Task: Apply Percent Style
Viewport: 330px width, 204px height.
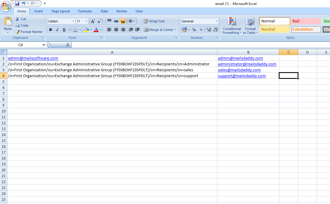Action: [194, 30]
